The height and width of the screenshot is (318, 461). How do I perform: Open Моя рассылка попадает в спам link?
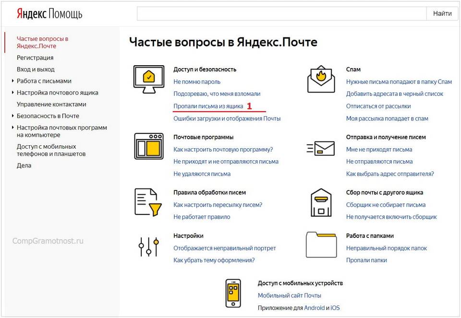[387, 118]
